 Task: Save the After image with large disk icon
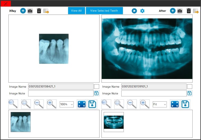[x=185, y=104]
